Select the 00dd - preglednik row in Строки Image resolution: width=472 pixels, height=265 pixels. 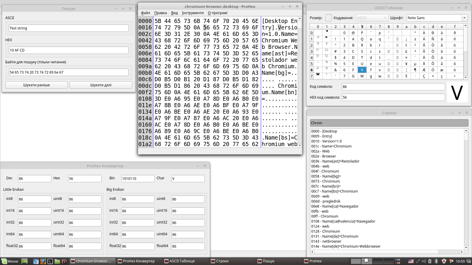387,201
